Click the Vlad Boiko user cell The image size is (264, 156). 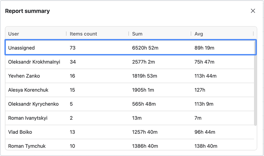[20, 132]
